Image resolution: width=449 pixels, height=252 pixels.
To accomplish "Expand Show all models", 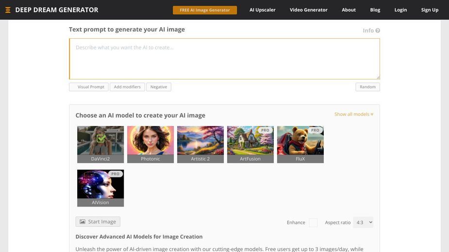I will pyautogui.click(x=354, y=114).
